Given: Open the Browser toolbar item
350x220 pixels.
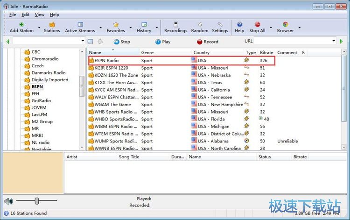Looking at the screenshot, I should pyautogui.click(x=285, y=27).
